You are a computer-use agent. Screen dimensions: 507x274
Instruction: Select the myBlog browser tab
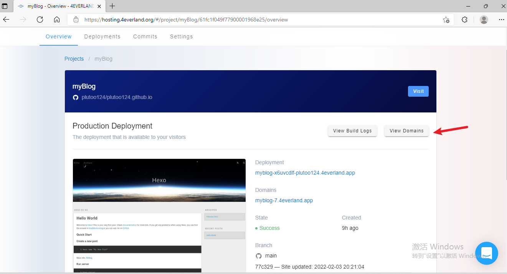coord(59,6)
